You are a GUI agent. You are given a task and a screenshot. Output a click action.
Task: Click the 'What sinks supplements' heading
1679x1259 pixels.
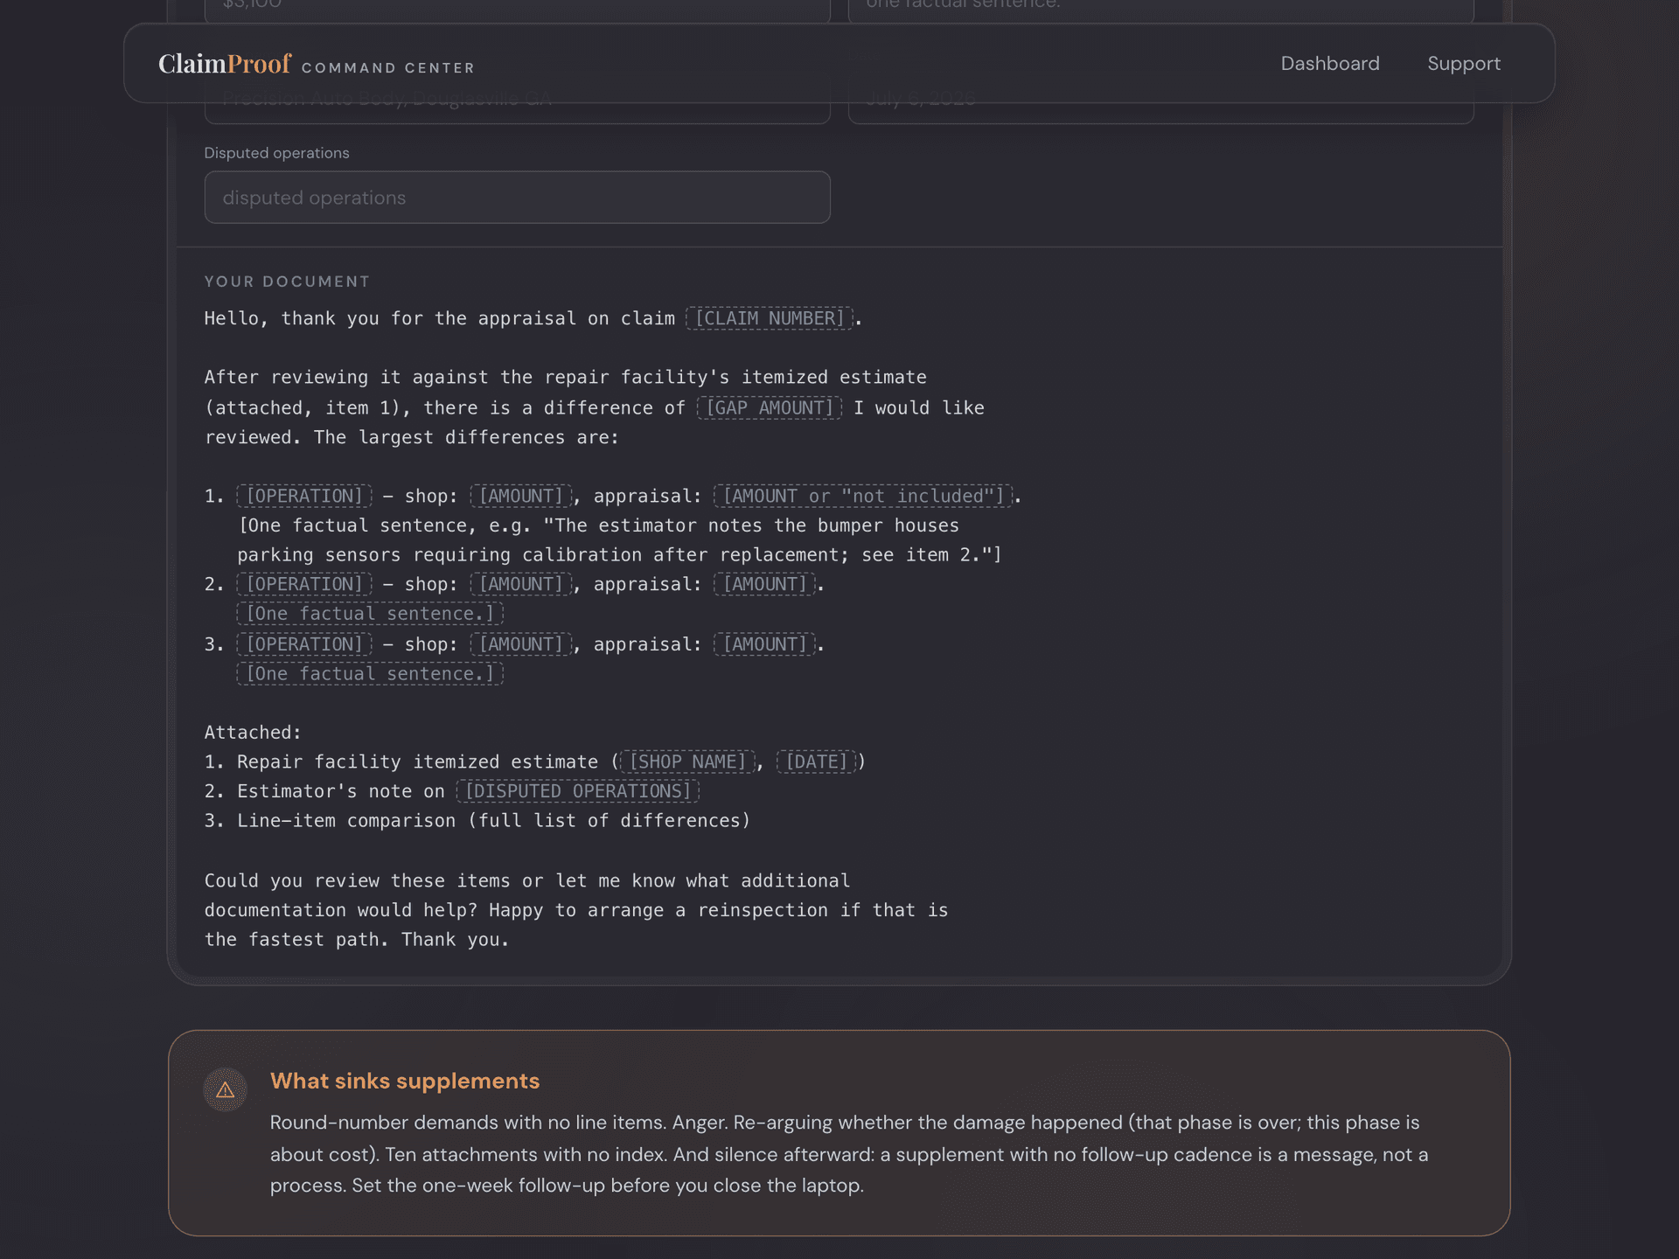[405, 1082]
